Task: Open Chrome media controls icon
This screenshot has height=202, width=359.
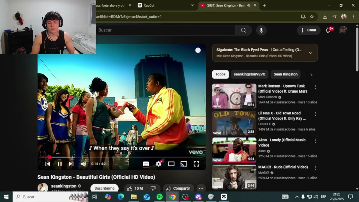Action: [334, 17]
